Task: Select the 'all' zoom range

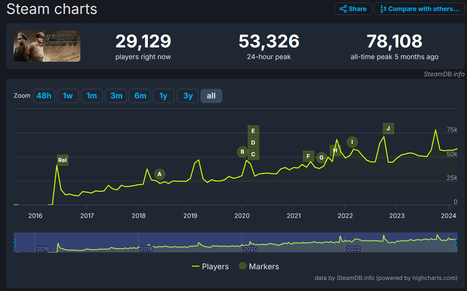Action: pos(211,96)
